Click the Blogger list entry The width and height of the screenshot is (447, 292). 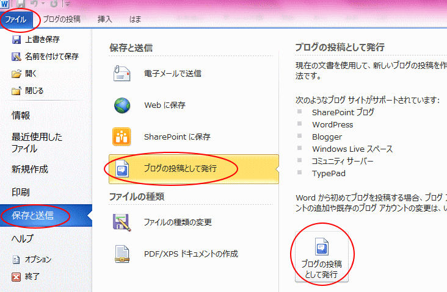click(x=327, y=137)
